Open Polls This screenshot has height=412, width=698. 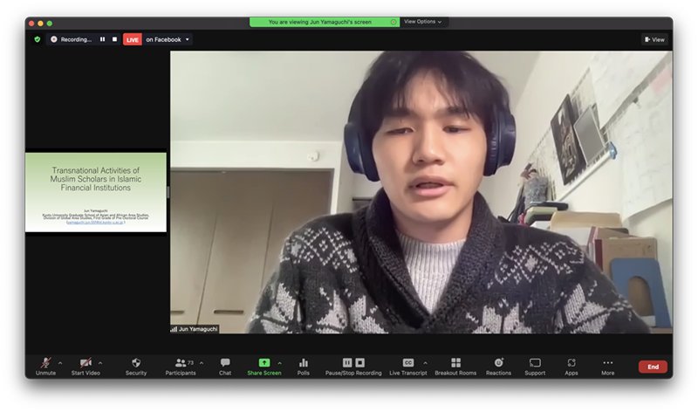pos(304,364)
